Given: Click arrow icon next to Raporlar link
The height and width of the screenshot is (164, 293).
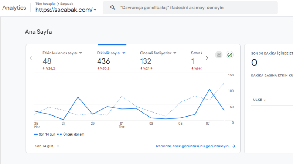Looking at the screenshot, I should (x=234, y=146).
